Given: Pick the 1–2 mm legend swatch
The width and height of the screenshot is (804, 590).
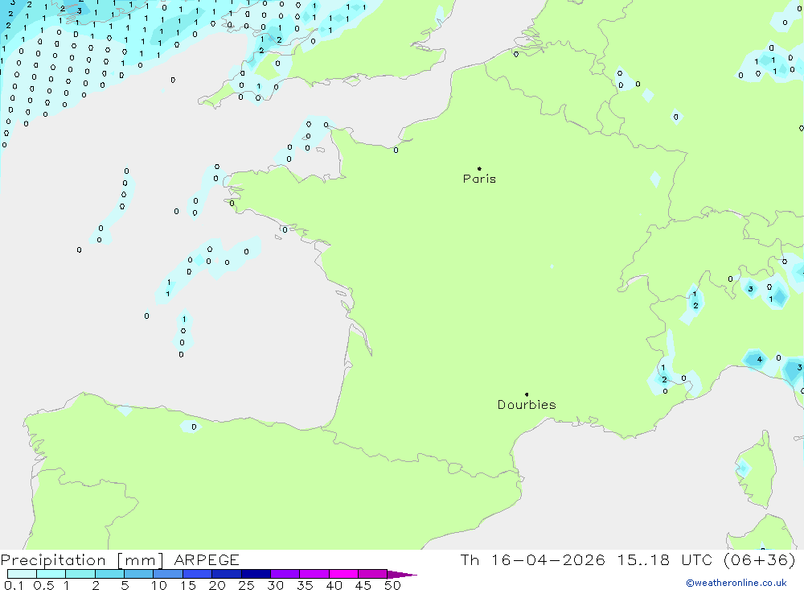Looking at the screenshot, I should [x=80, y=574].
